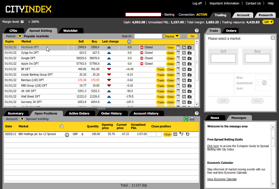The height and width of the screenshot is (189, 279).
Task: Open the Market search-type dropdown
Action: coord(172,36)
